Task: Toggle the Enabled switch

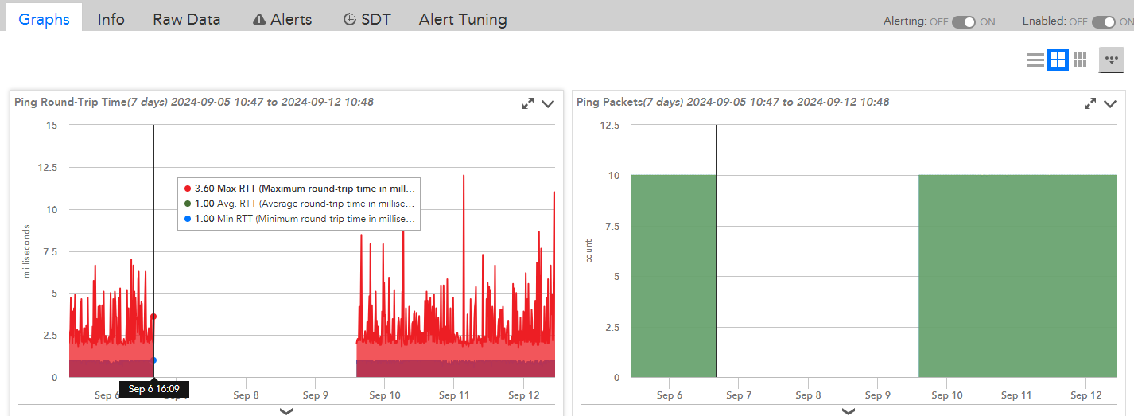Action: 1103,22
